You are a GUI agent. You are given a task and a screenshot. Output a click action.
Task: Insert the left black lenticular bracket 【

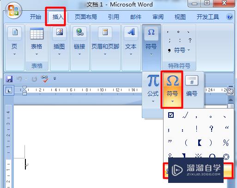click(x=200, y=143)
